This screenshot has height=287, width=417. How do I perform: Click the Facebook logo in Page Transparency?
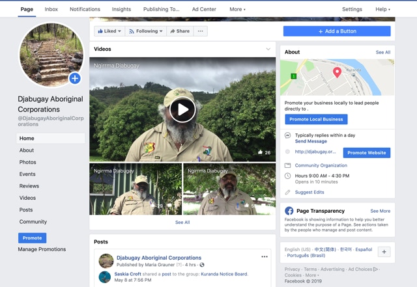(x=289, y=211)
